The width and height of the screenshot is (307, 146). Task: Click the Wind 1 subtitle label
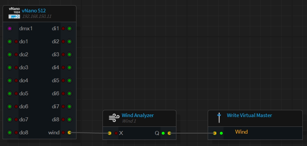tap(129, 121)
